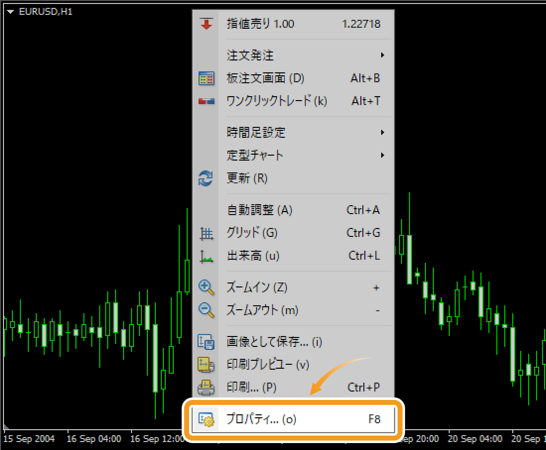Click the 16 Sep 12:00 time label
The height and width of the screenshot is (450, 546).
pos(157,439)
